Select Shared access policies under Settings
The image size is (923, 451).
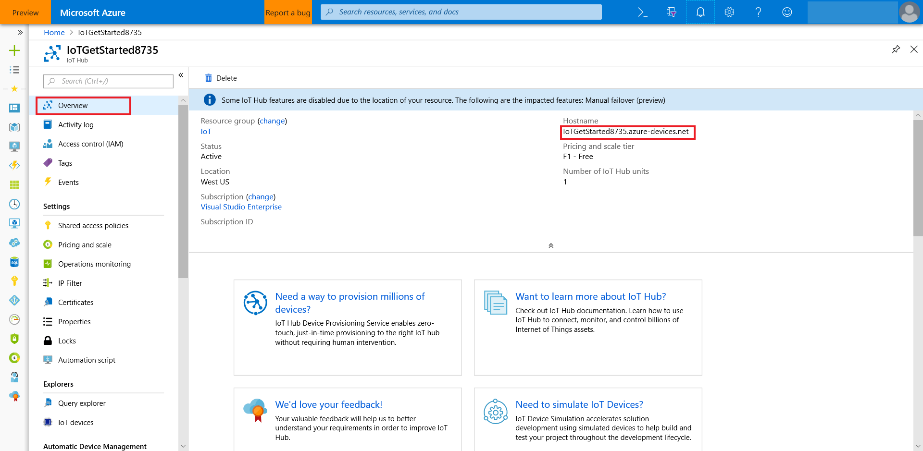(93, 225)
